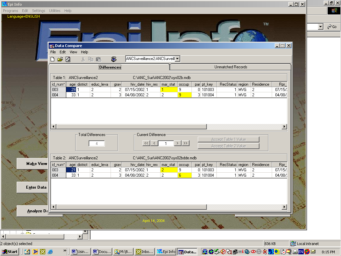Screen dimensions: 341x256
Task: Click the Paste clipboard toolbar icon
Action: pos(99,59)
